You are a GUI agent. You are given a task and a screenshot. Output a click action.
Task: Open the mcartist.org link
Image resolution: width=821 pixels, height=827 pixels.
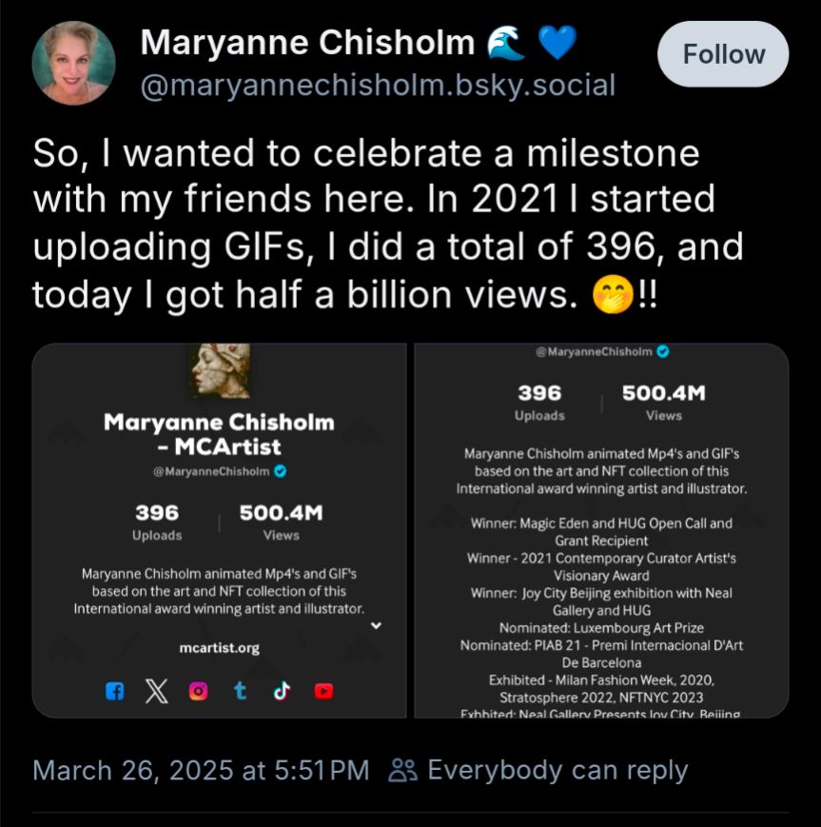tap(219, 648)
